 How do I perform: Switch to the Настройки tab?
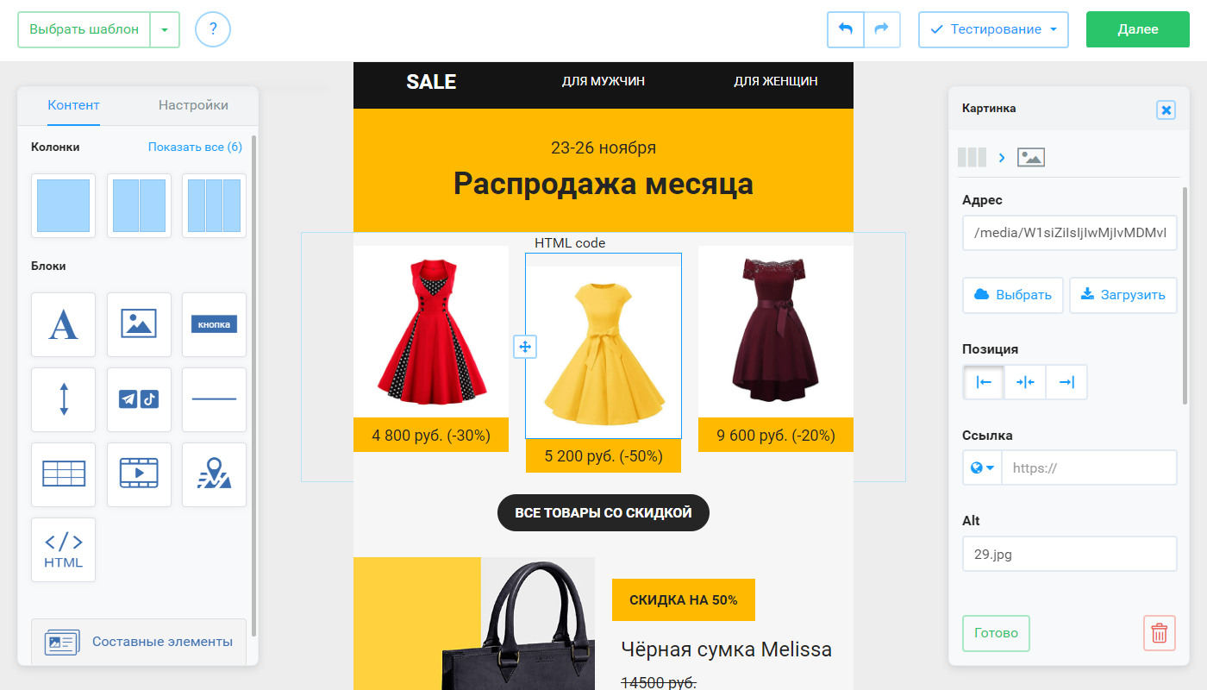(193, 105)
